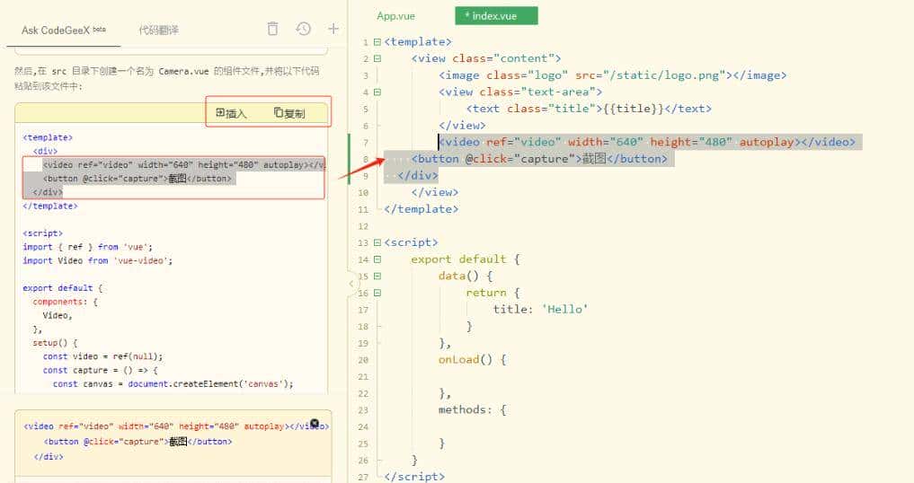Collapse the view content block on line 2
The image size is (914, 483).
click(x=377, y=58)
